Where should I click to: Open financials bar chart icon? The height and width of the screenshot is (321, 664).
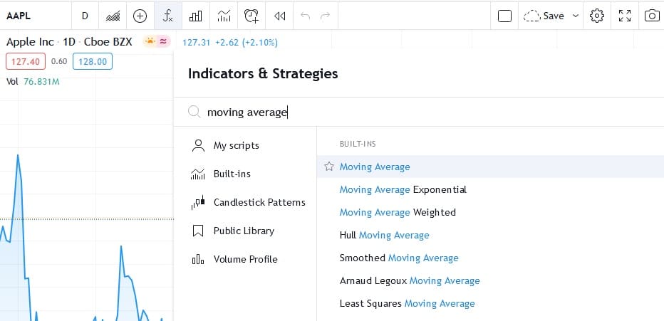[196, 16]
